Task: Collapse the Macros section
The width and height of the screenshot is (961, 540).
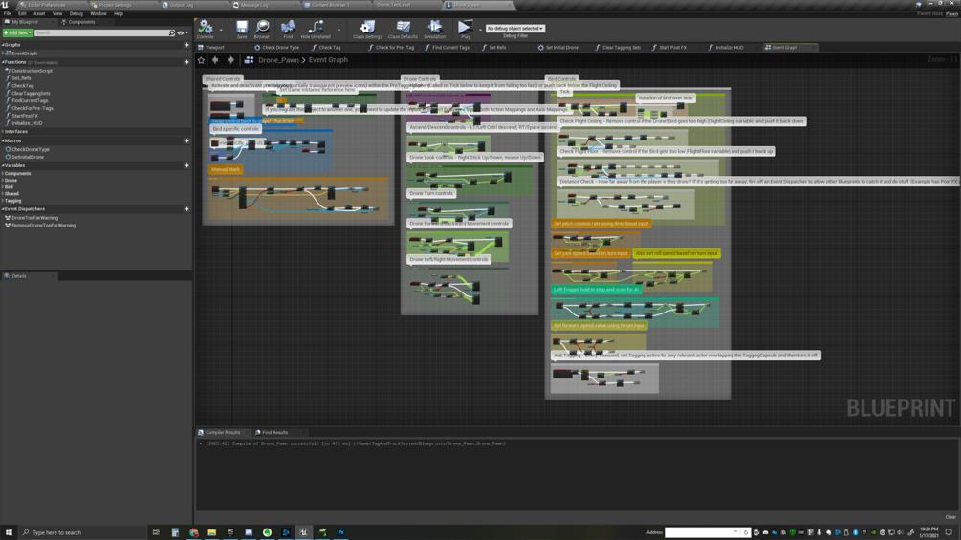Action: coord(3,140)
